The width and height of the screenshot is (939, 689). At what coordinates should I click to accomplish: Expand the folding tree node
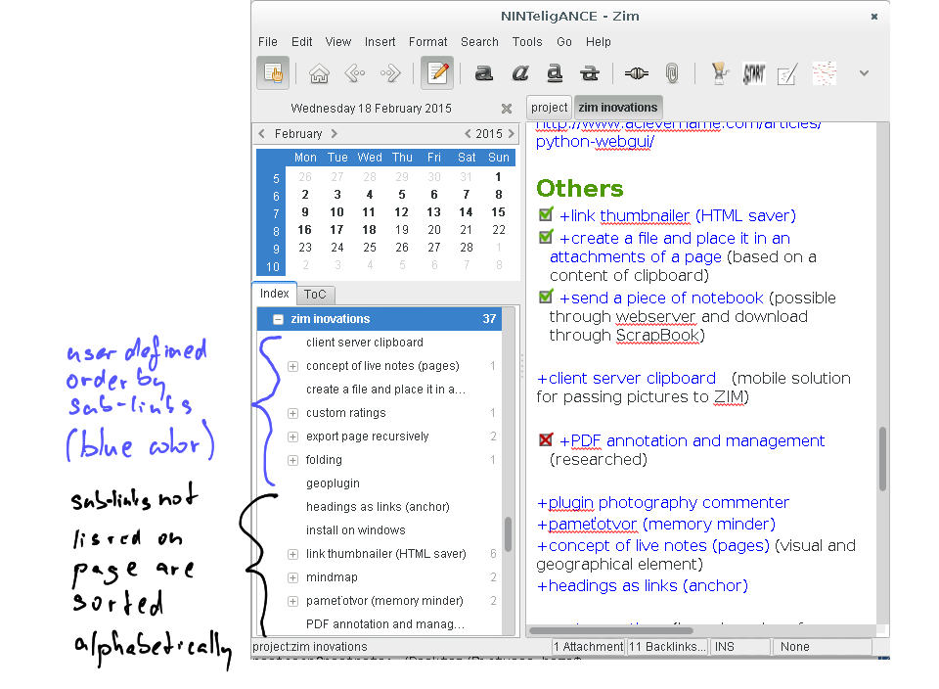[x=292, y=460]
